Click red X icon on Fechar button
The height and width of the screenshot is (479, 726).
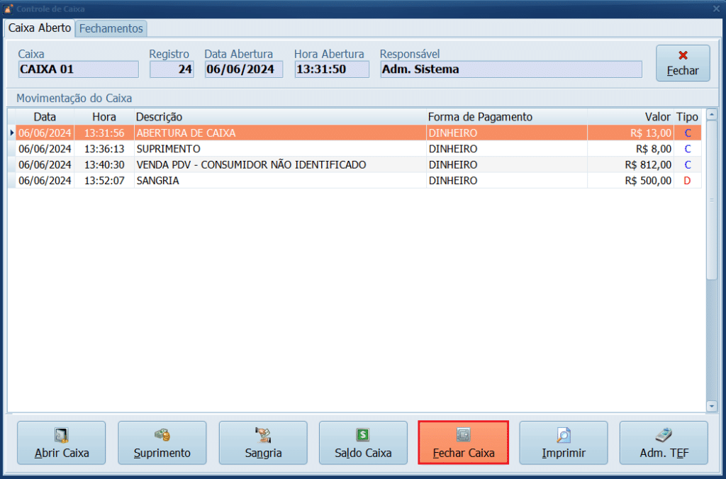tap(683, 55)
